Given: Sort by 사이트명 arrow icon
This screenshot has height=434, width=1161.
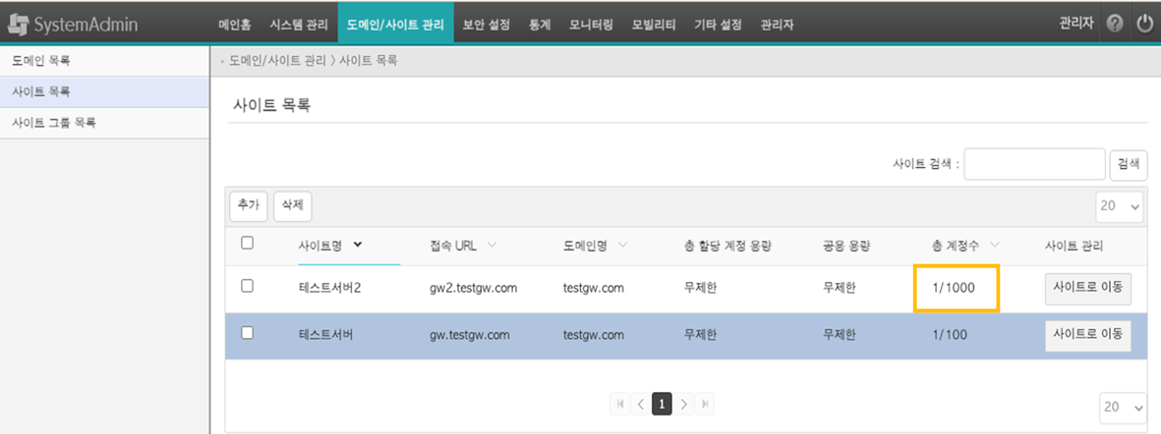Looking at the screenshot, I should tap(358, 245).
